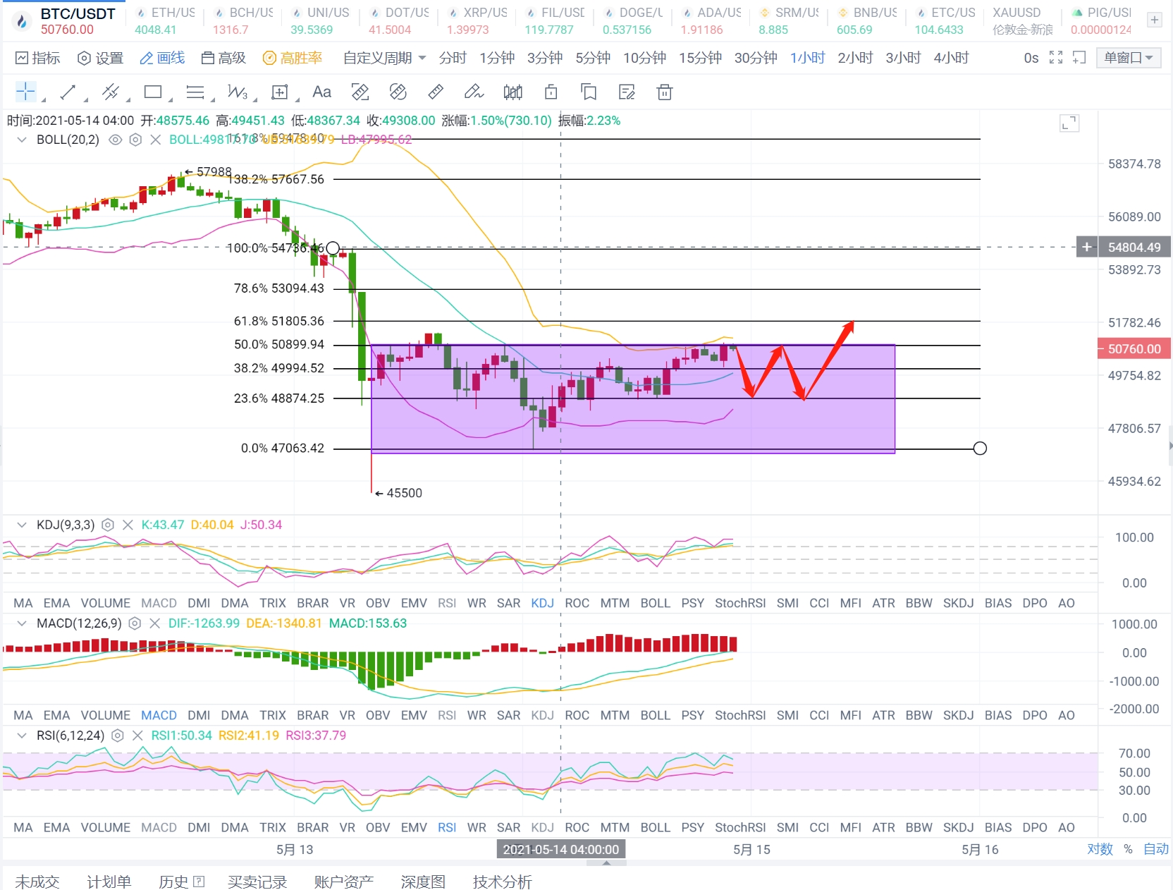The height and width of the screenshot is (890, 1173).
Task: Select the crosshair cursor tool
Action: pyautogui.click(x=25, y=92)
